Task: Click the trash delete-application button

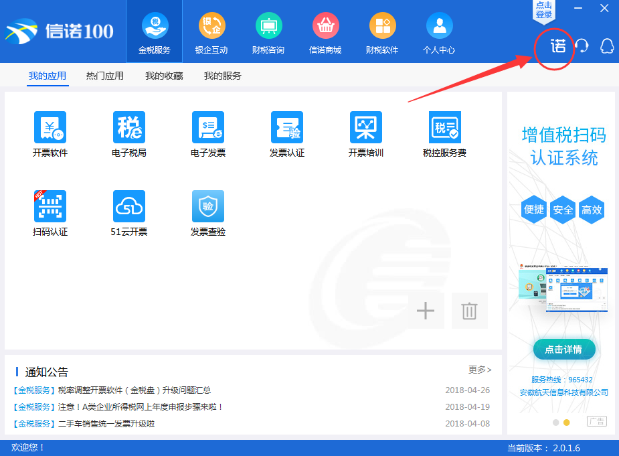Action: pos(469,311)
